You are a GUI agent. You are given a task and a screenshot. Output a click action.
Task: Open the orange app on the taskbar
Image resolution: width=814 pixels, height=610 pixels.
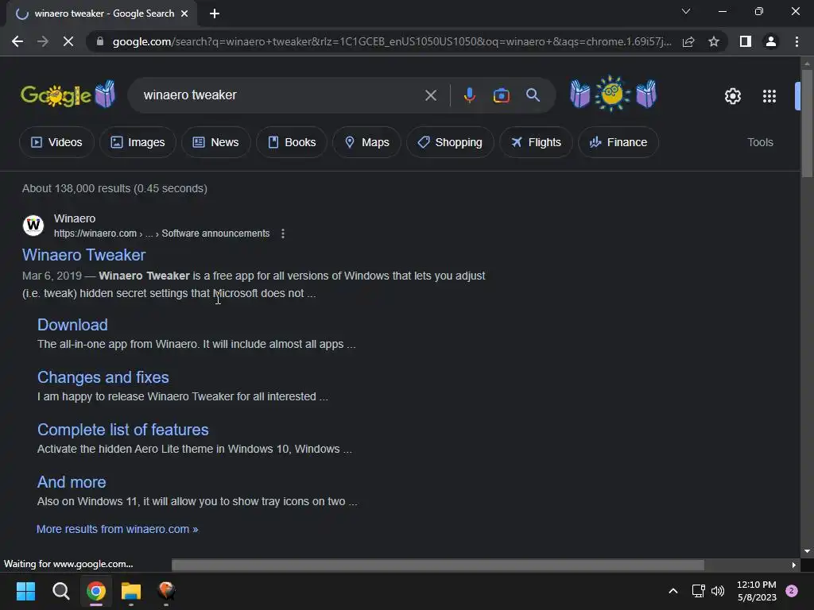[x=166, y=590]
